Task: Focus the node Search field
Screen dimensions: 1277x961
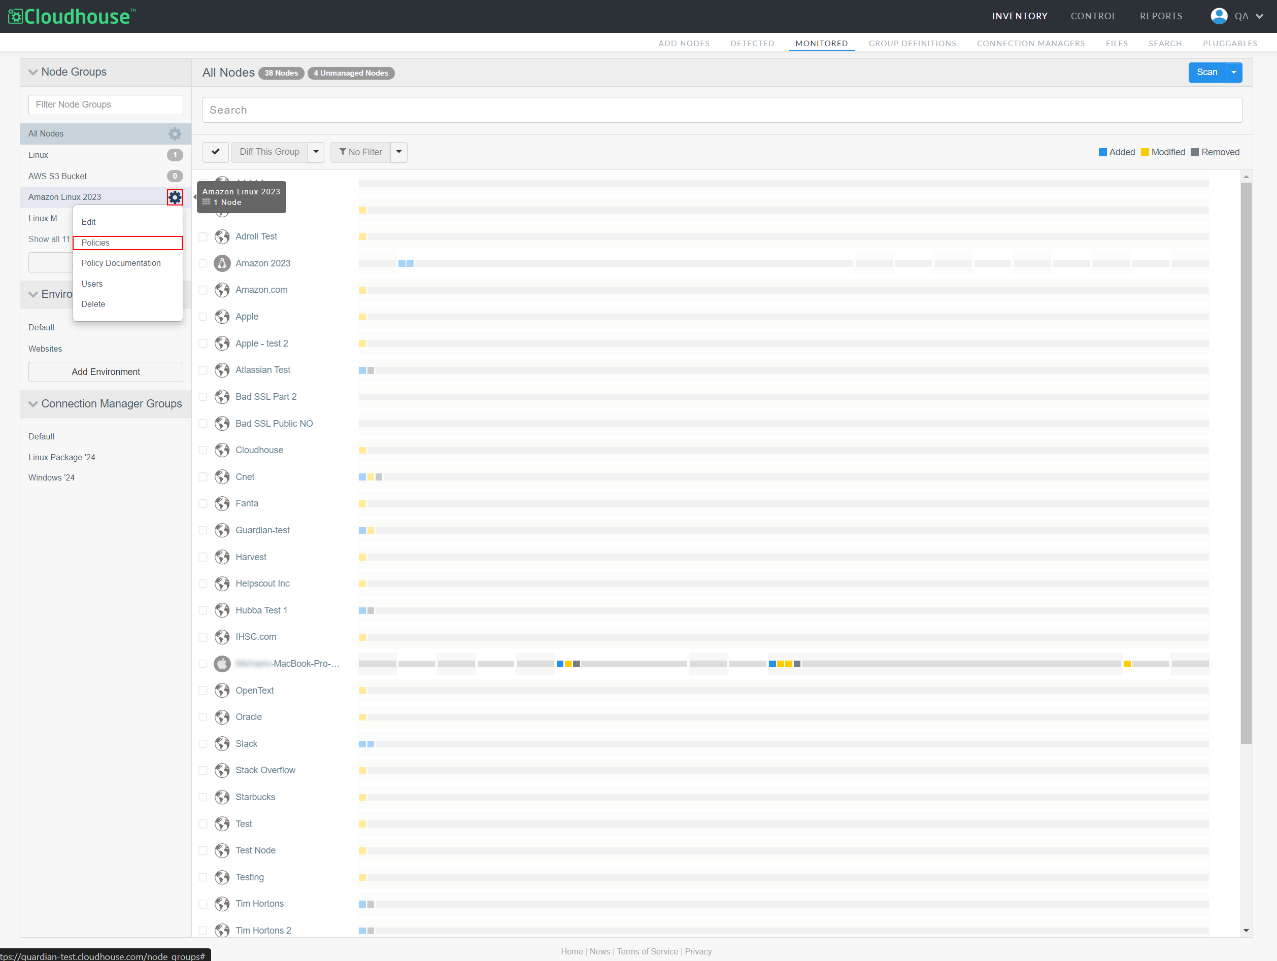Action: click(x=722, y=110)
